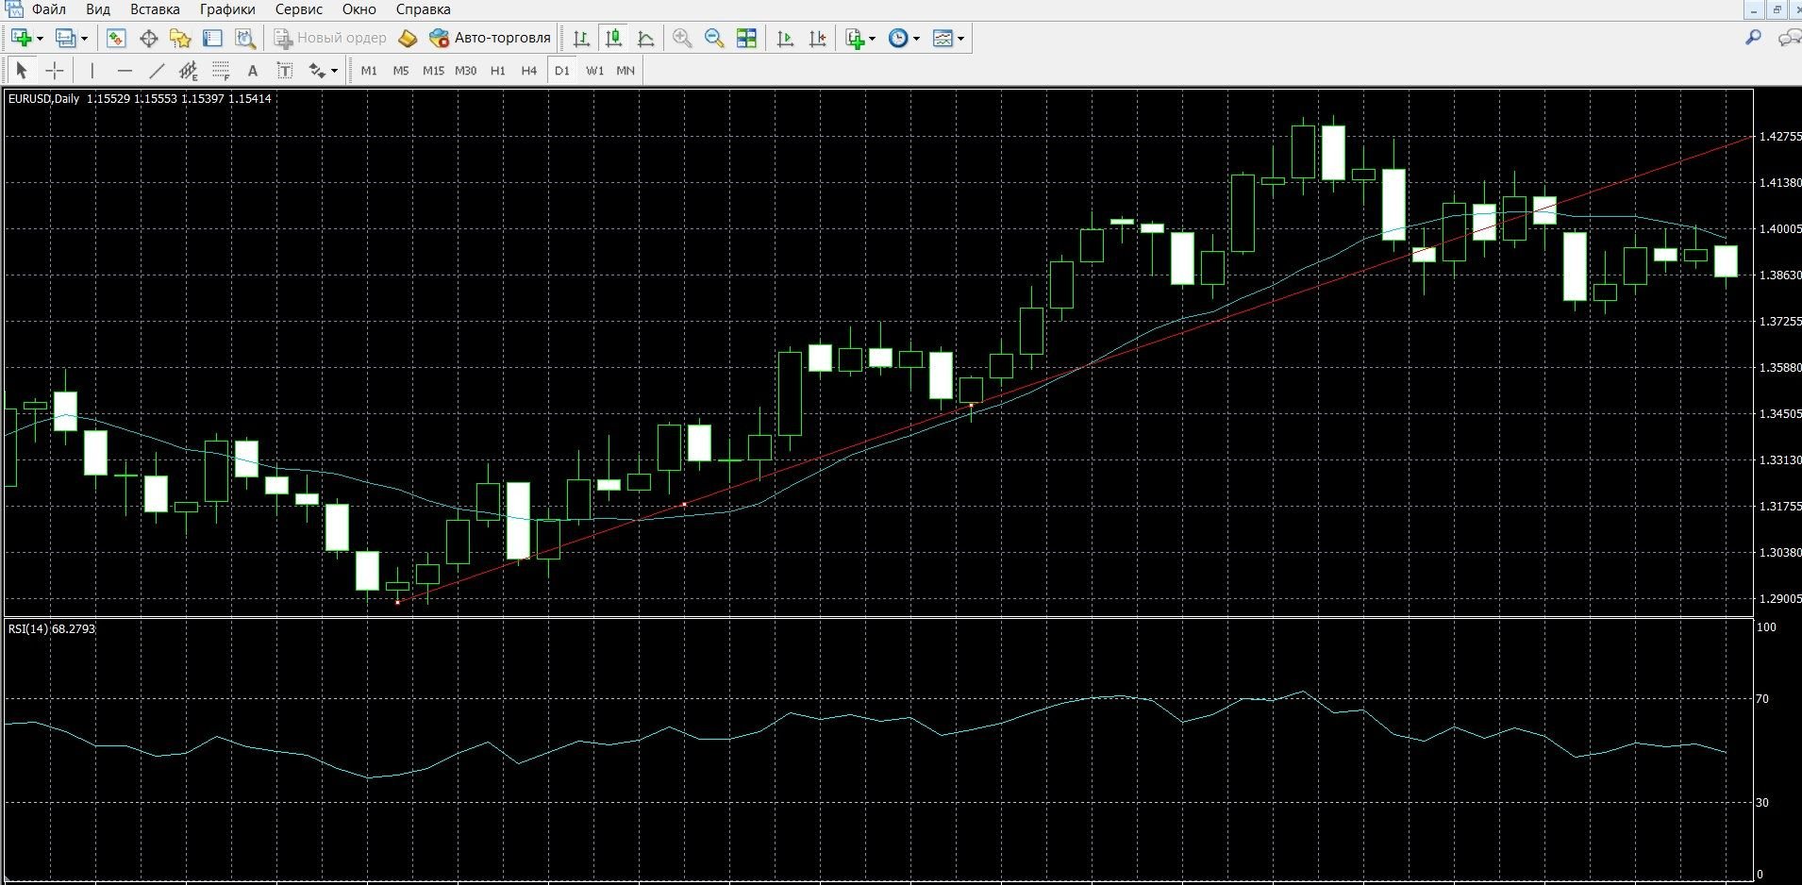Screen dimensions: 1802x885
Task: Open the Вид menu
Action: [98, 9]
